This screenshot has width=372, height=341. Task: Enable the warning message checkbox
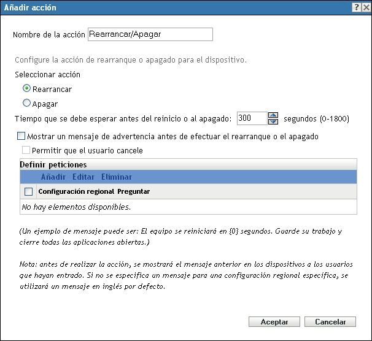pos(21,136)
